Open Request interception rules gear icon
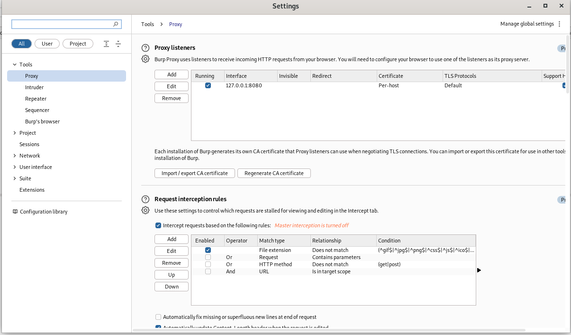Viewport: 571px width, 335px height. (146, 211)
